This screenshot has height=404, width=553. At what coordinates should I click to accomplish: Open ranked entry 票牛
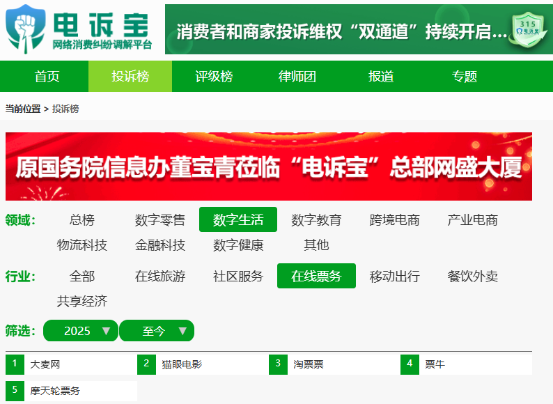click(435, 364)
